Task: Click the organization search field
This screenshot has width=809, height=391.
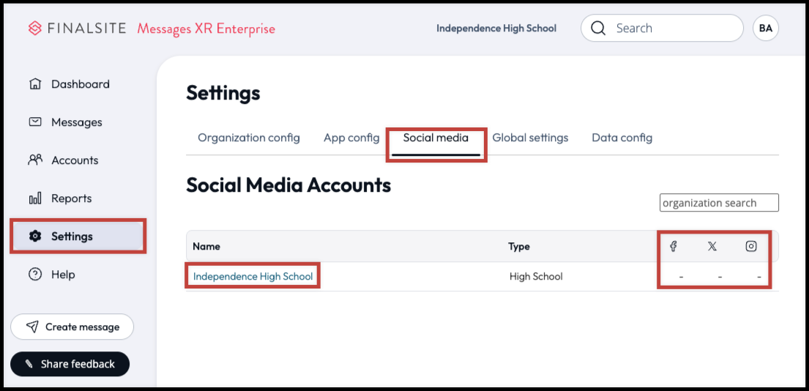Action: [719, 203]
